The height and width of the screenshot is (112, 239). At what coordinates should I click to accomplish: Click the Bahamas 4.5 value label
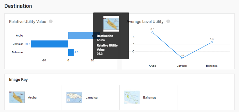[x=76, y=52]
